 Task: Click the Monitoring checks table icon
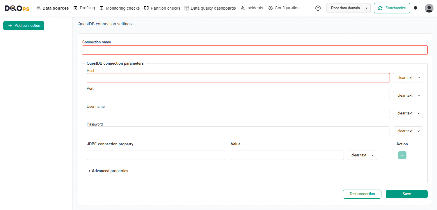tap(102, 8)
